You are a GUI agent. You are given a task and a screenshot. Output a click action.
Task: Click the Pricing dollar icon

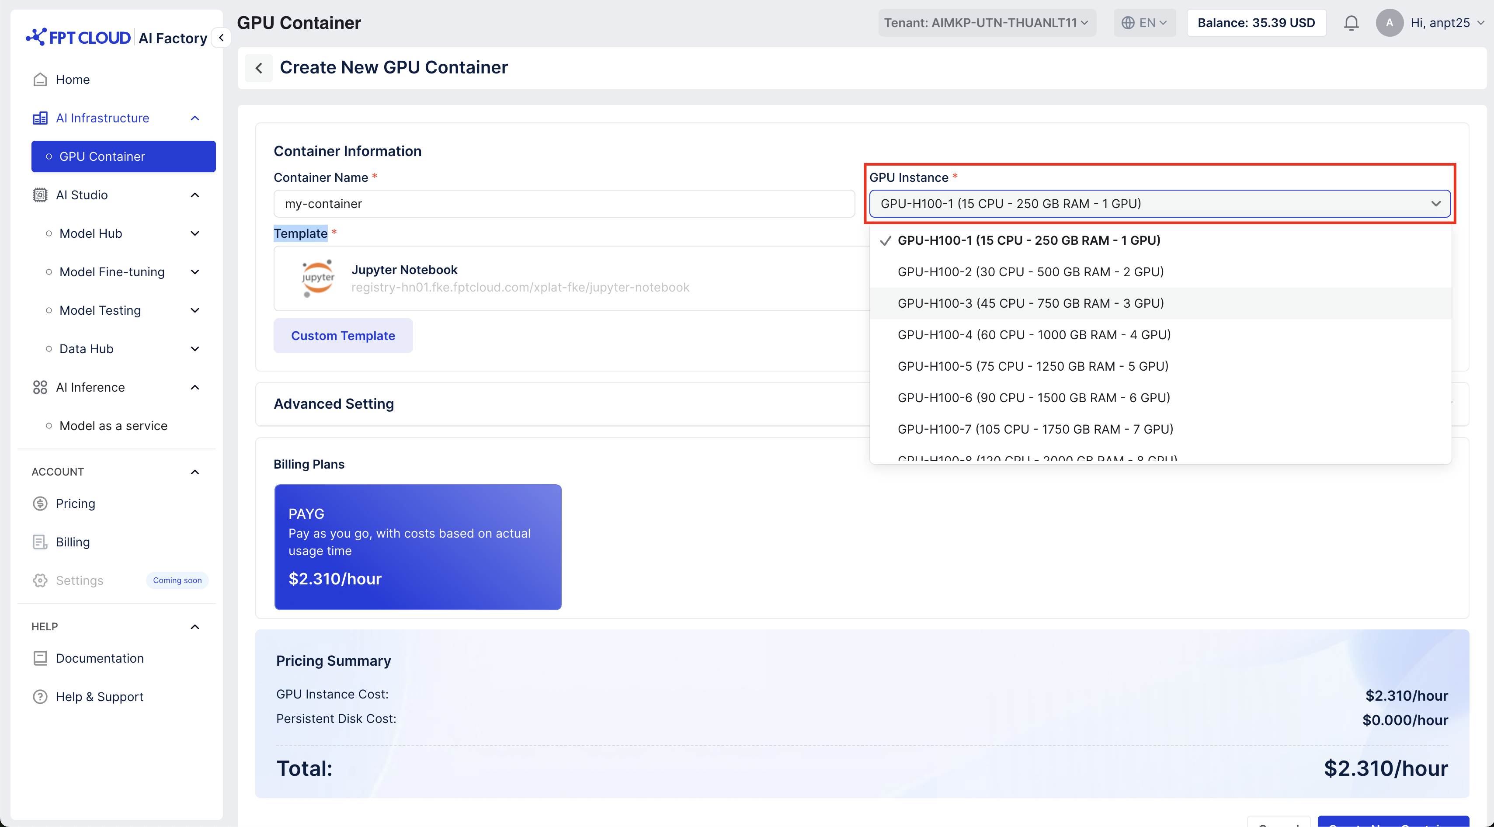click(x=40, y=504)
